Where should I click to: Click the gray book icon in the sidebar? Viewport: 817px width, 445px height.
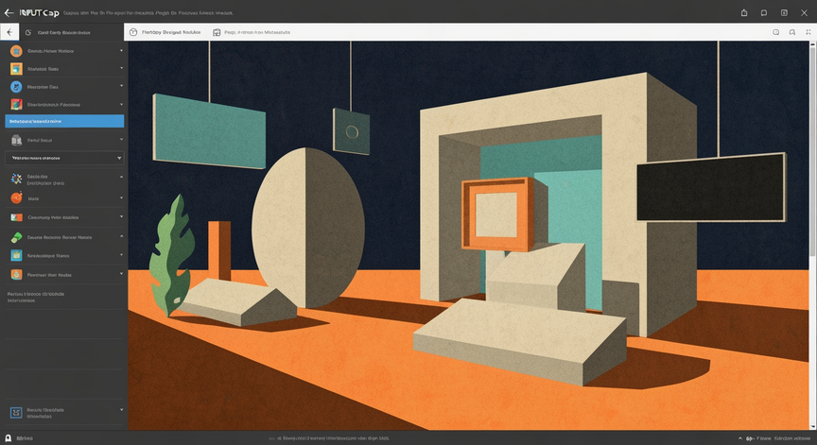pos(16,140)
